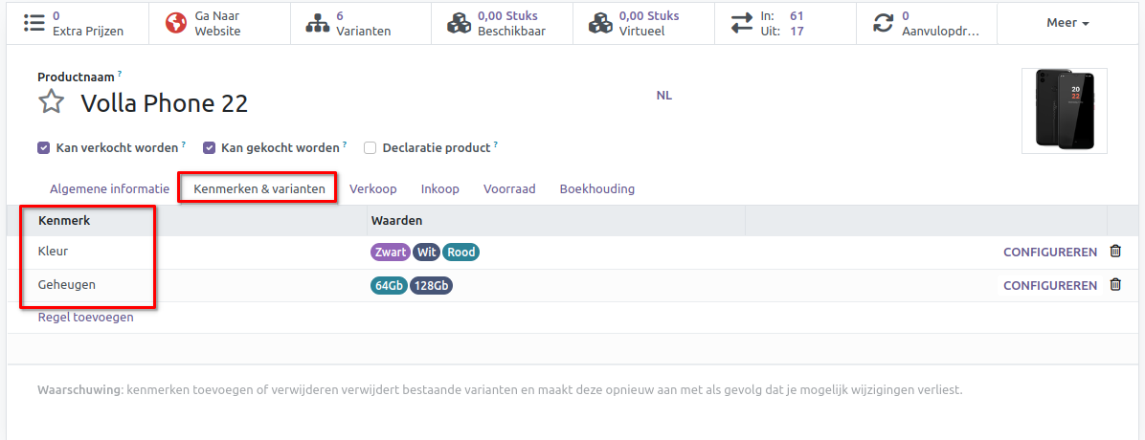The width and height of the screenshot is (1145, 440).
Task: Click the Volla Phone product image
Action: click(1064, 111)
